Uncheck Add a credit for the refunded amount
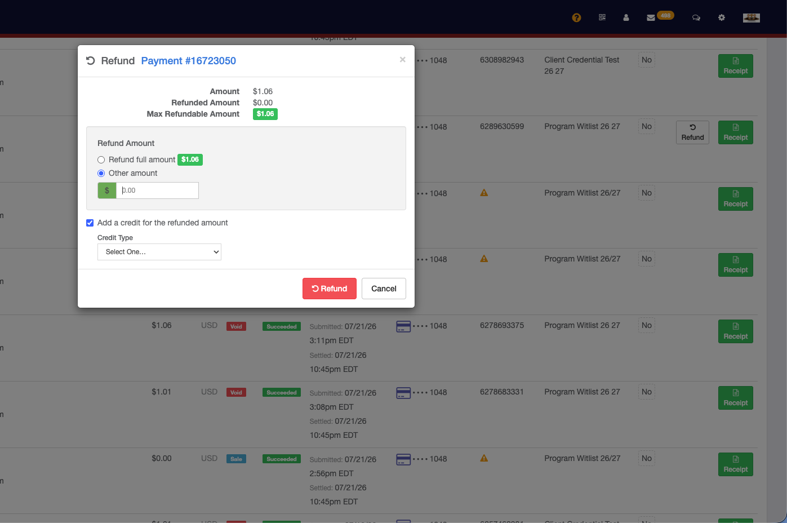This screenshot has height=523, width=787. pos(90,223)
